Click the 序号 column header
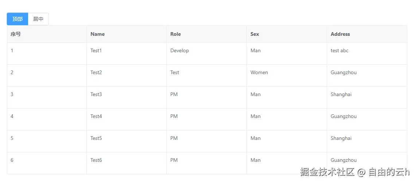The image size is (416, 183). point(16,34)
